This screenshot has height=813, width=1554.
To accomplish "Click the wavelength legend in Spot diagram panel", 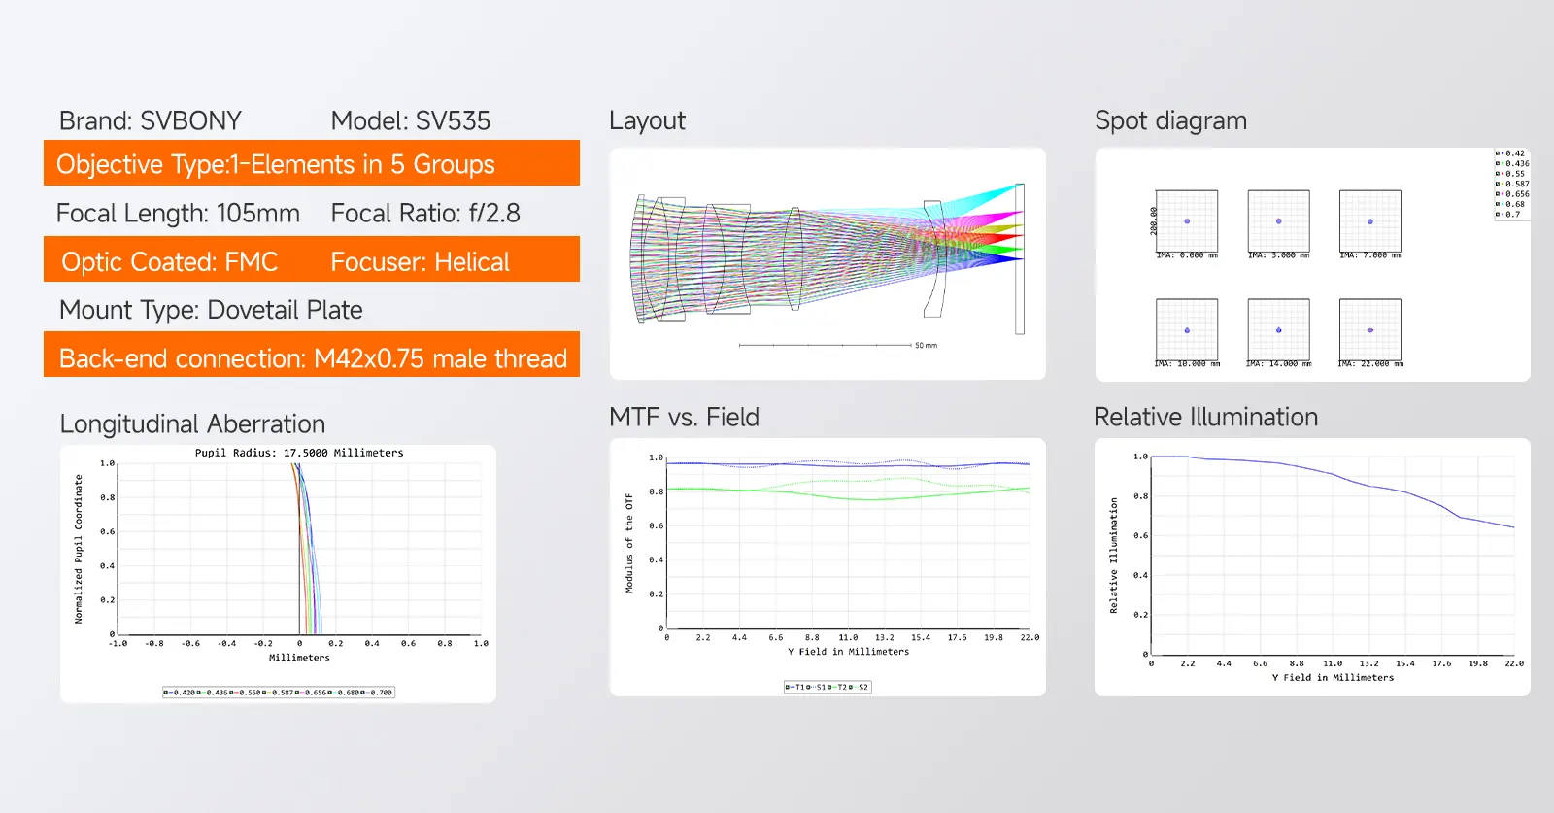I will [1511, 184].
